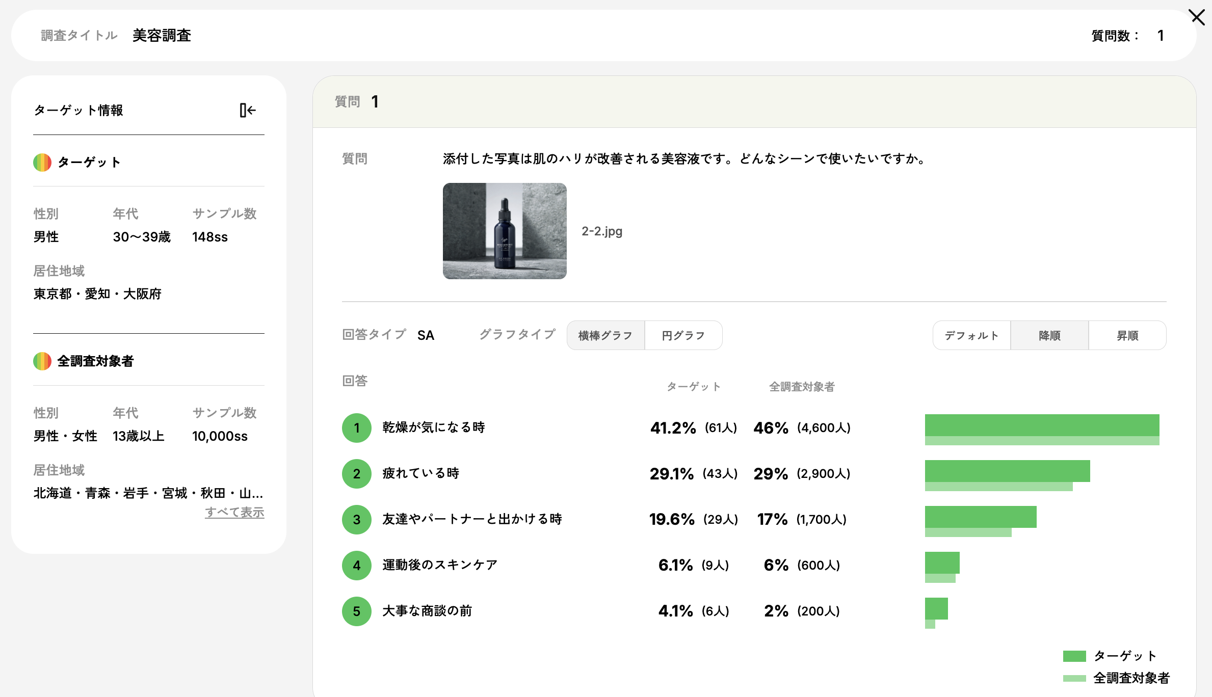
Task: Click the number 4 answer badge
Action: 356,566
